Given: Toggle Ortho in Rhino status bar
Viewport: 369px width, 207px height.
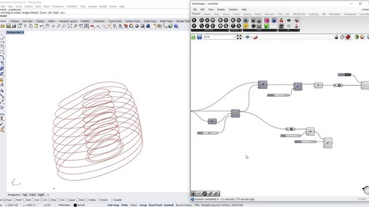Looking at the screenshot, I should tap(125, 205).
